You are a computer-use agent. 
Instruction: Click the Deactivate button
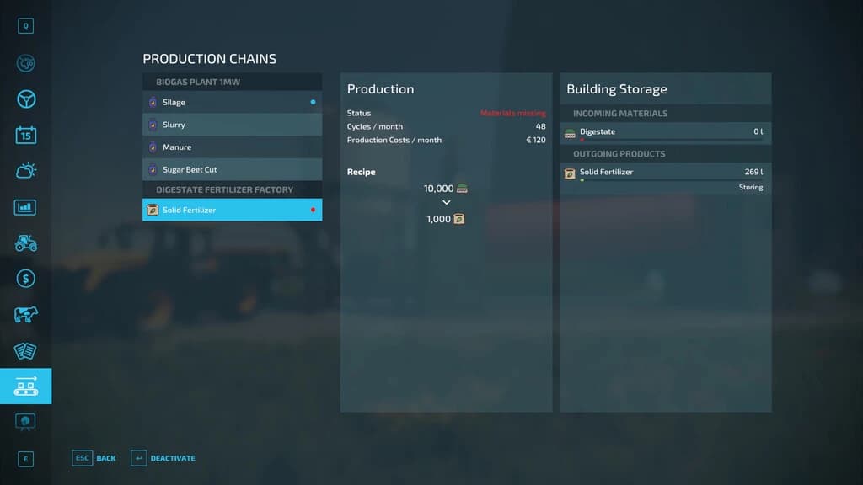pos(163,458)
